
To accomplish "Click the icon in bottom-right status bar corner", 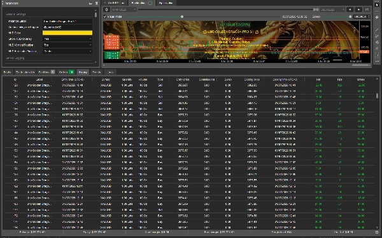I will 377,232.
